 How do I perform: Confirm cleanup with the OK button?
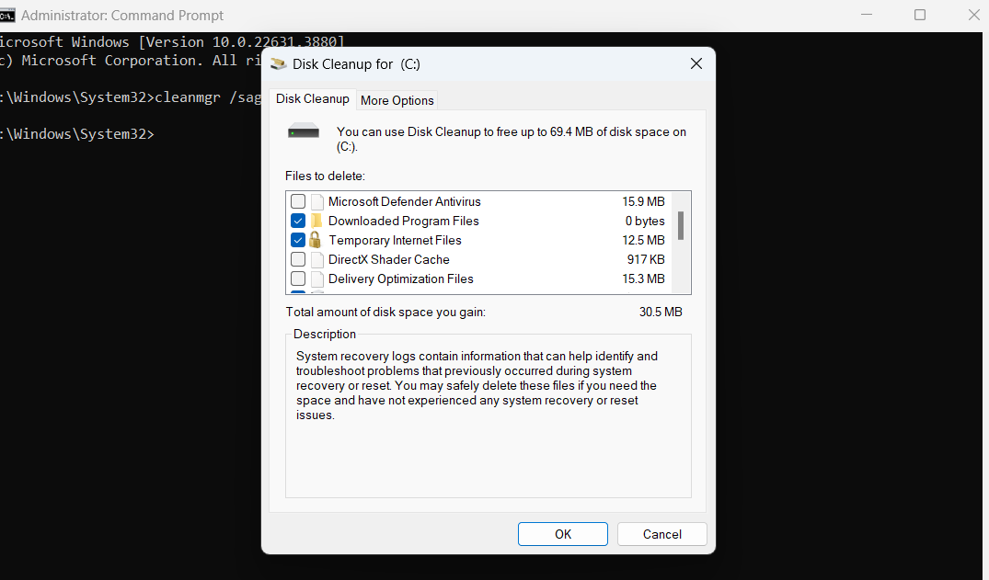point(563,534)
